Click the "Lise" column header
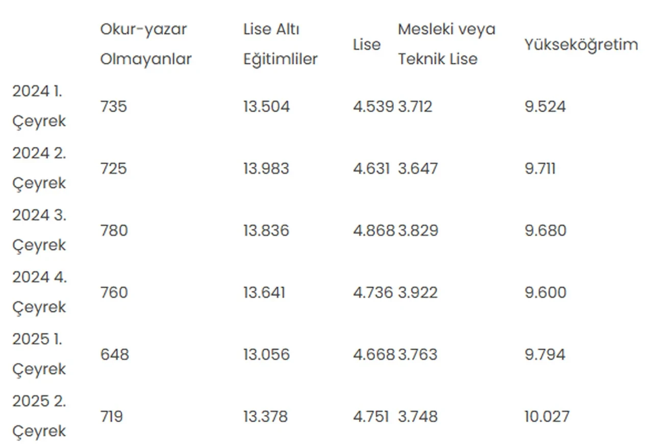This screenshot has width=653, height=444. pos(366,45)
